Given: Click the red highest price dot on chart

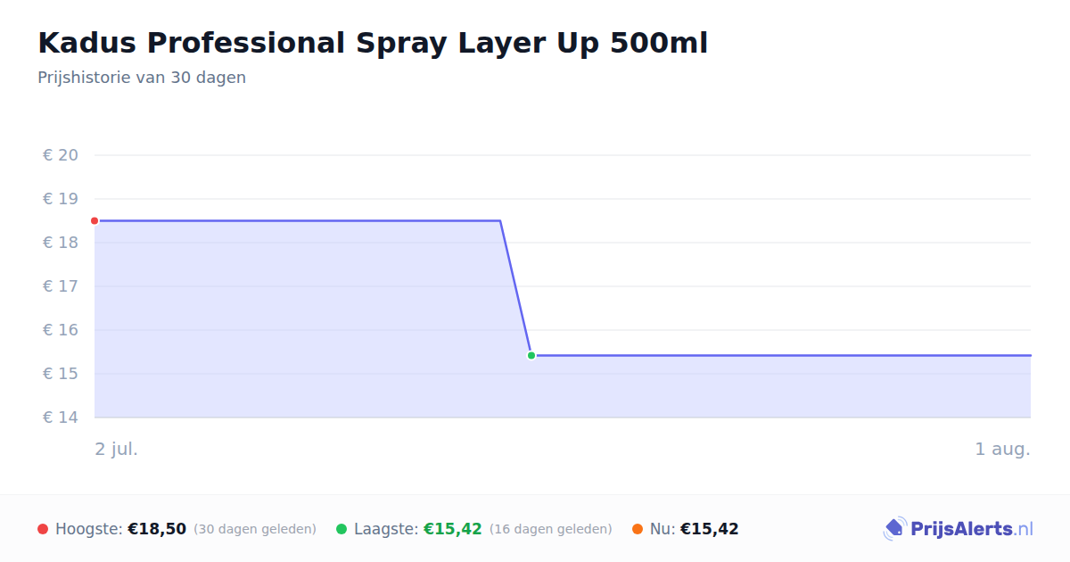Looking at the screenshot, I should click(x=95, y=220).
